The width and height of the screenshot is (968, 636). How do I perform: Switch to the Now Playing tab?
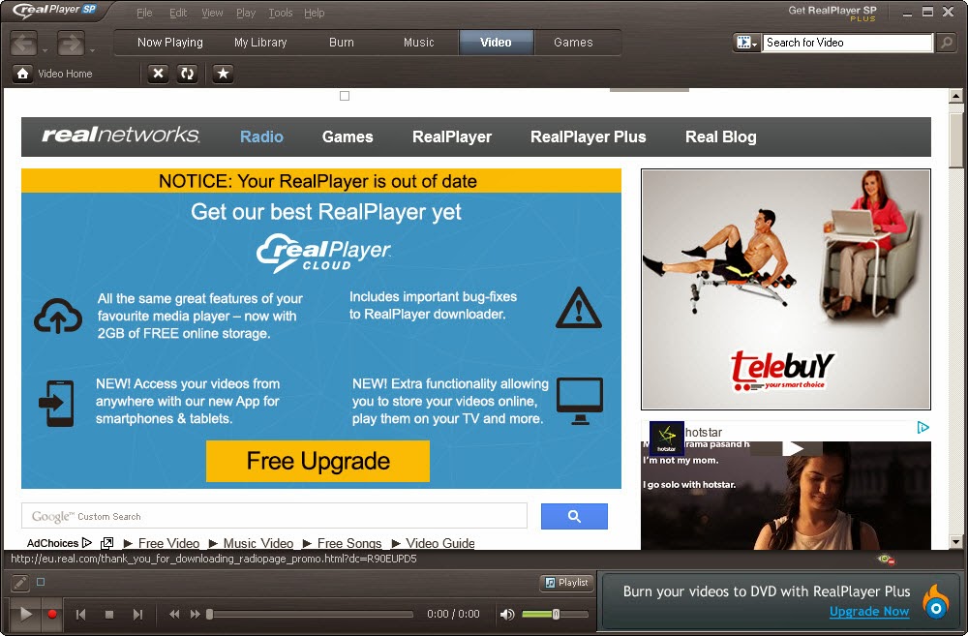coord(169,43)
